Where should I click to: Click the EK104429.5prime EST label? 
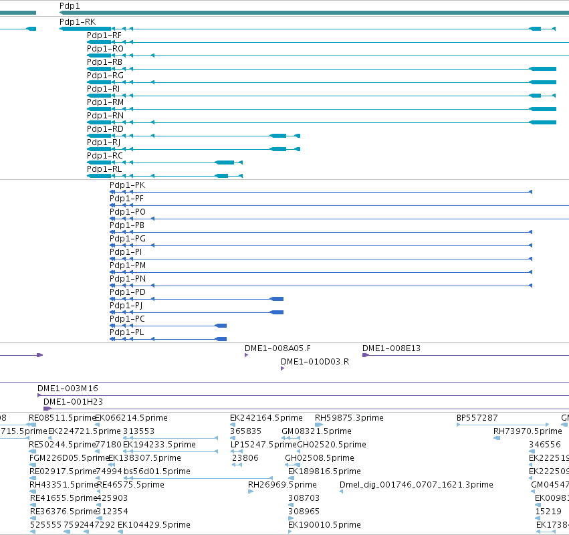(x=154, y=525)
